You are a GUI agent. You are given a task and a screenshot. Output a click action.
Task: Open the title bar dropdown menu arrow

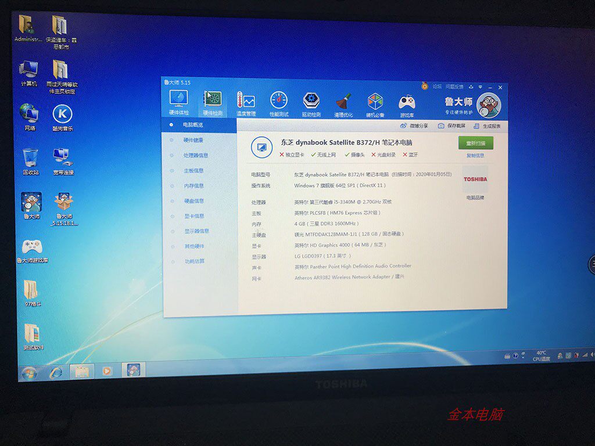point(481,87)
